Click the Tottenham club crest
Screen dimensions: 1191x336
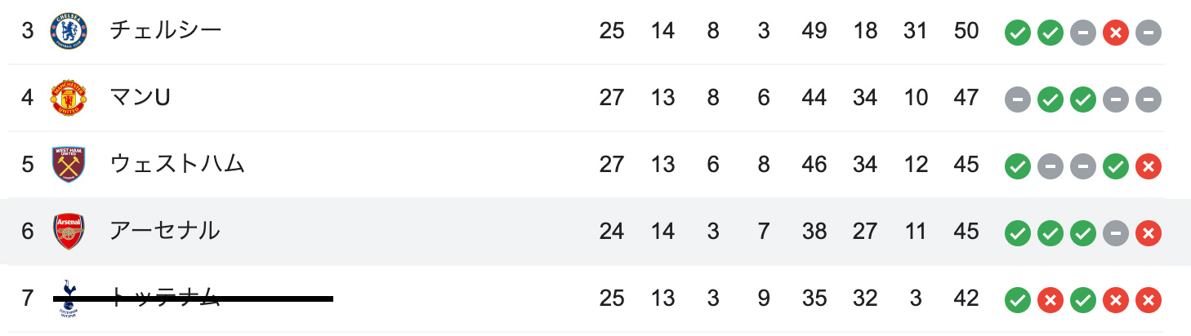(x=68, y=298)
